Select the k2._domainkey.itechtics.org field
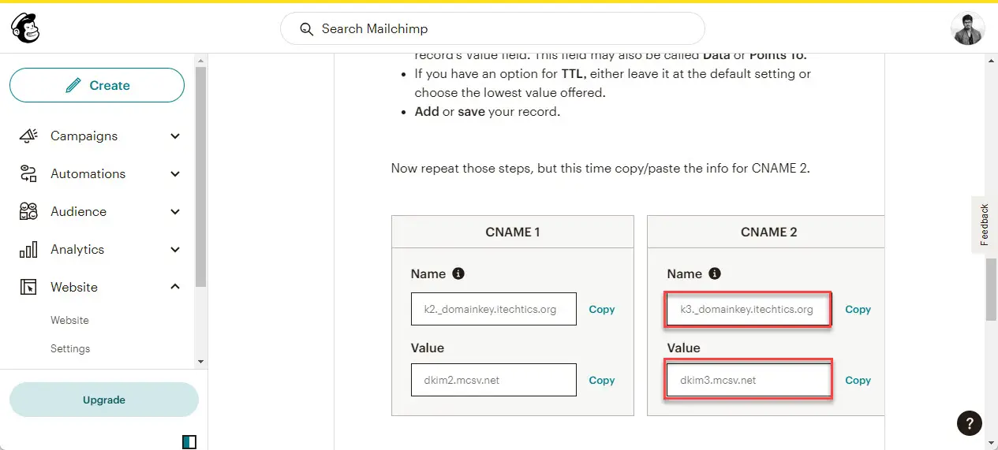 point(494,309)
